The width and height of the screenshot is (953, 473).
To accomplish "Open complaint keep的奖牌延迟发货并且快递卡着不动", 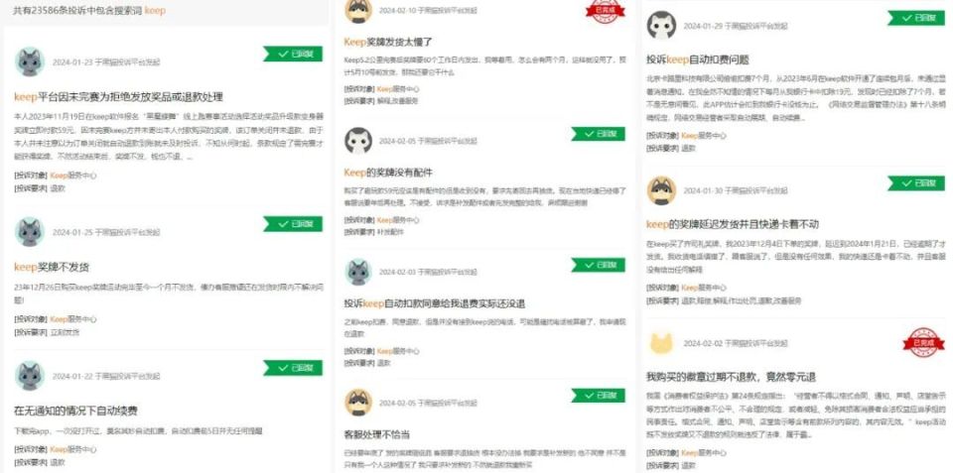I will point(733,225).
